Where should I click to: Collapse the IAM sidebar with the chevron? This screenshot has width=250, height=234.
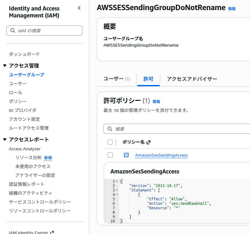point(79,8)
